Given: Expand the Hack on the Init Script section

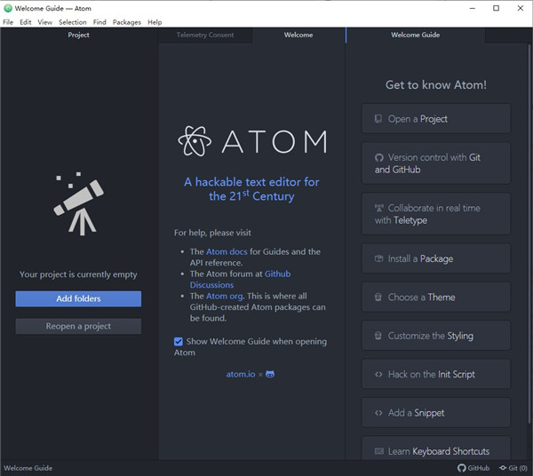Looking at the screenshot, I should pos(436,374).
